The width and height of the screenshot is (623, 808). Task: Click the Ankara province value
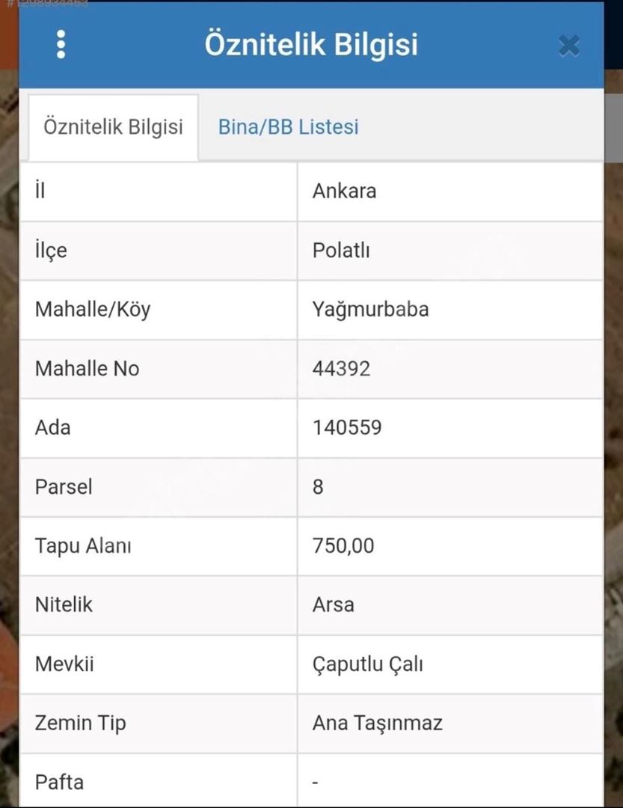pyautogui.click(x=344, y=192)
